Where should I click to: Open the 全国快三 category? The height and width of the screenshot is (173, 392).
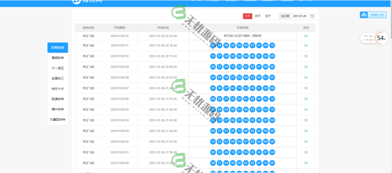(x=58, y=78)
